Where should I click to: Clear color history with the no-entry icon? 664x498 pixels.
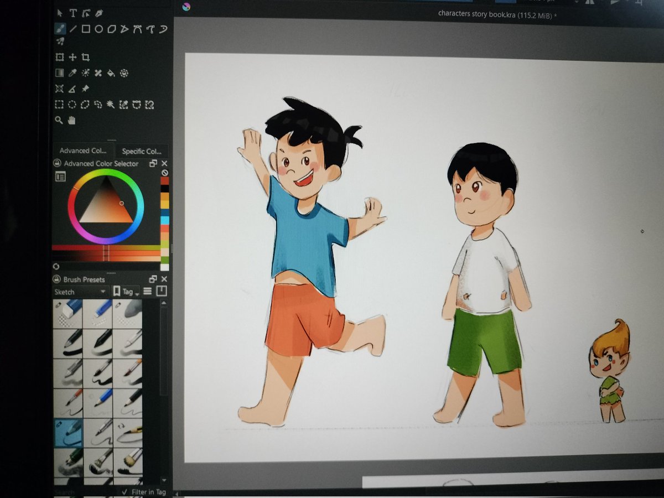click(164, 173)
